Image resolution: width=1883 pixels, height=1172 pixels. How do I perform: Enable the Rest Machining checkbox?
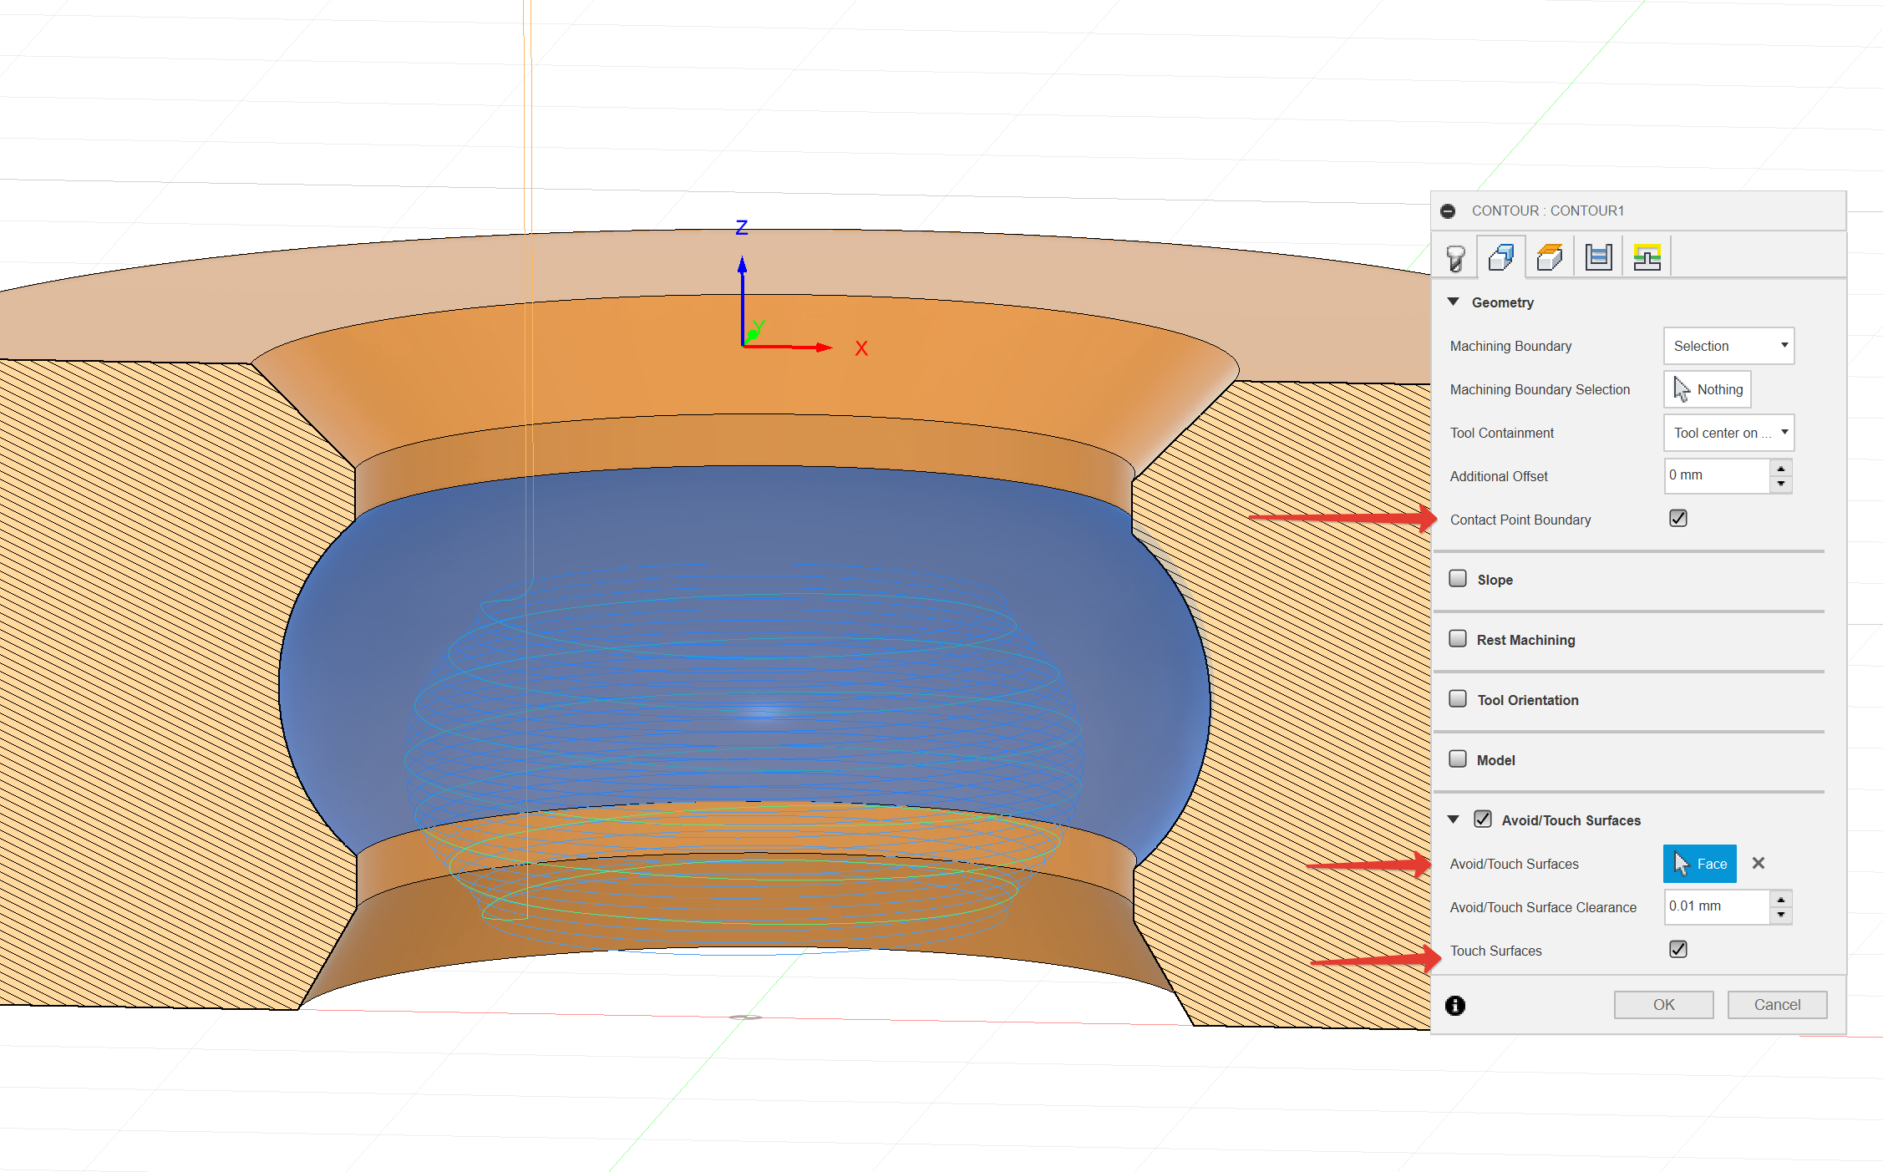pyautogui.click(x=1458, y=639)
